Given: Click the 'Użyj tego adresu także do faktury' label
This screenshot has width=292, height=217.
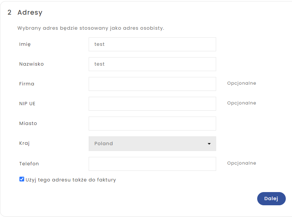Looking at the screenshot, I should click(71, 180).
